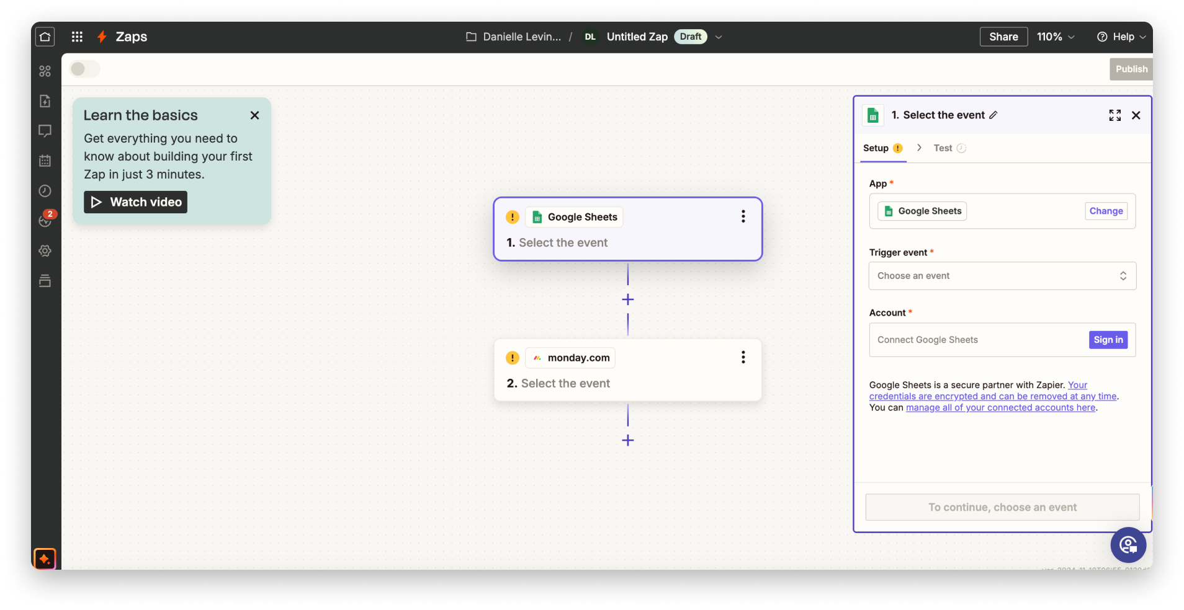Click the Untitled Zap title

(637, 37)
